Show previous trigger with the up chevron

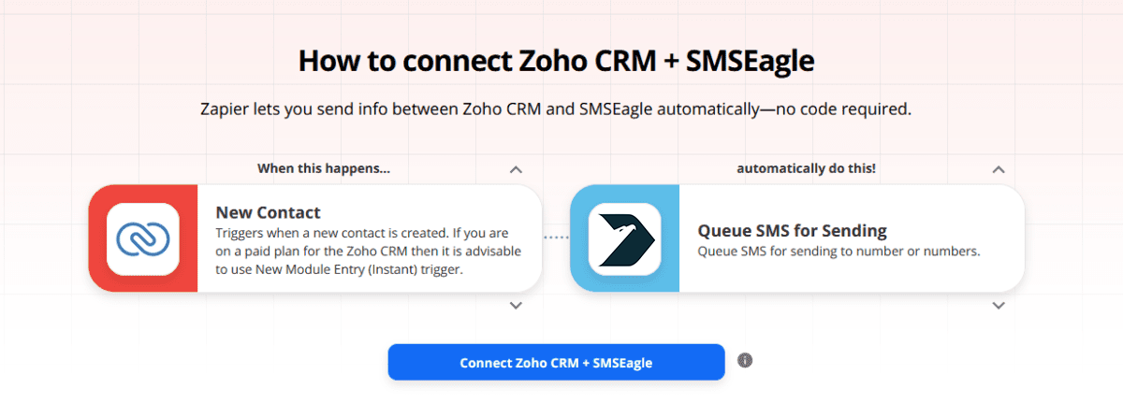[515, 170]
